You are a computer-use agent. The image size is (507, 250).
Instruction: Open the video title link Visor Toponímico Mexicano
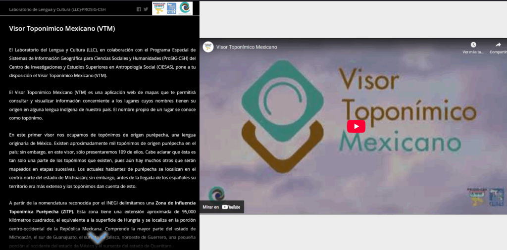247,47
